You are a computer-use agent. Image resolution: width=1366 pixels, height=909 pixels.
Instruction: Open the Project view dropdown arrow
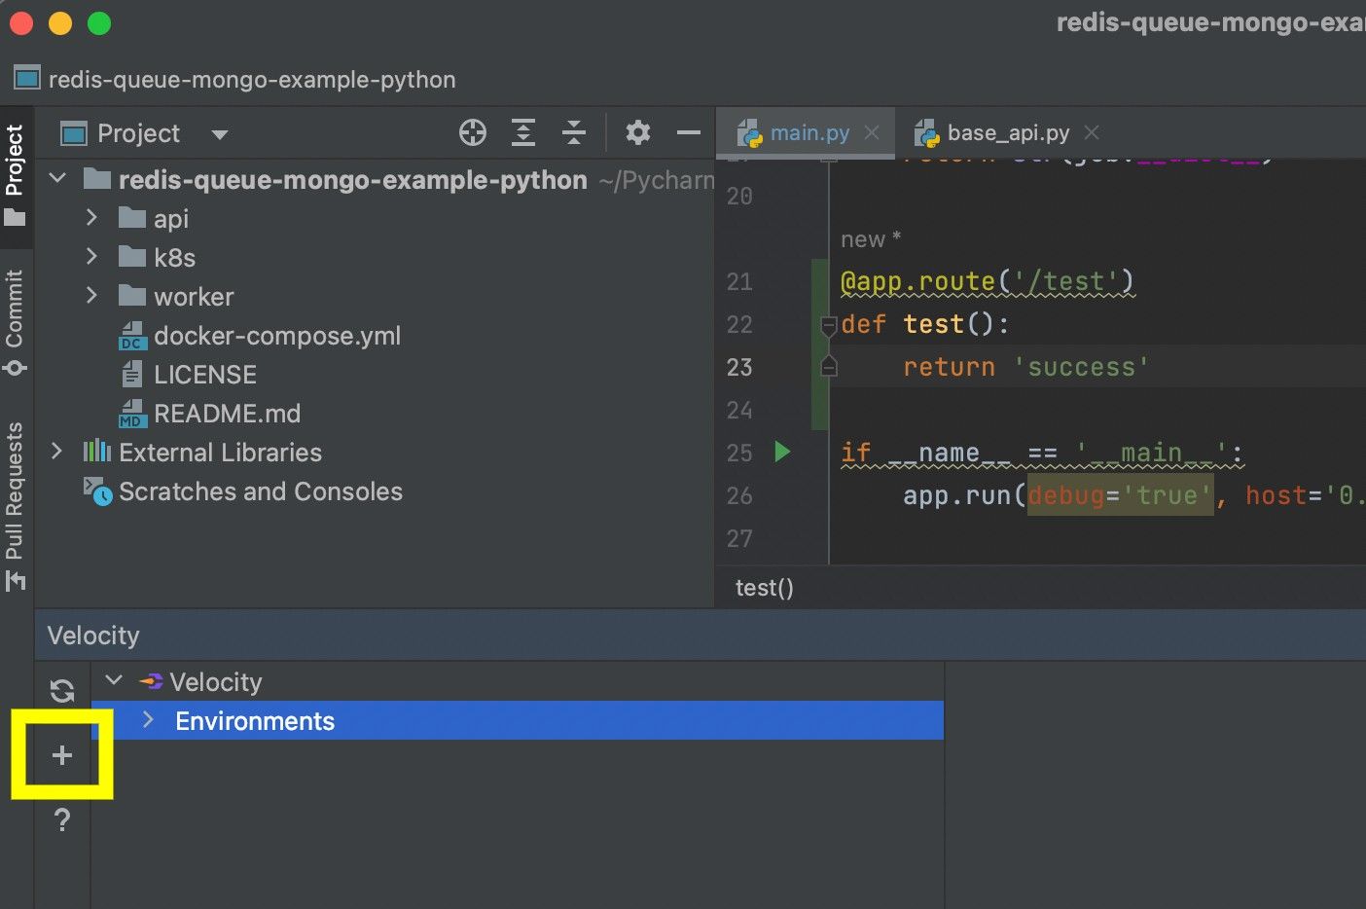click(x=220, y=134)
